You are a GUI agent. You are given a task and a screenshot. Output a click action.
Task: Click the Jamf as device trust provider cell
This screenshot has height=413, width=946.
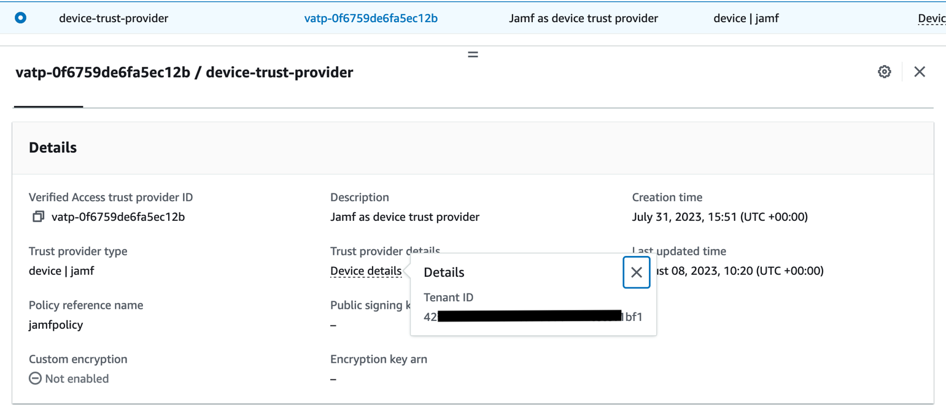583,18
